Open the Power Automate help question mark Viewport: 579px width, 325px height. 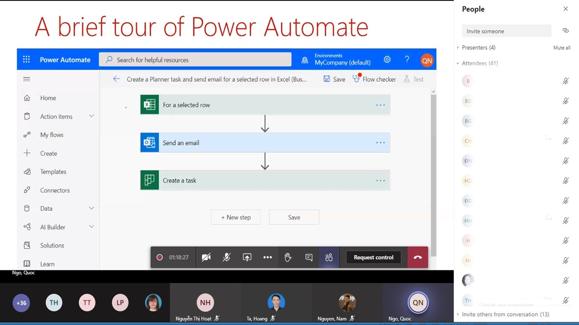pyautogui.click(x=407, y=60)
